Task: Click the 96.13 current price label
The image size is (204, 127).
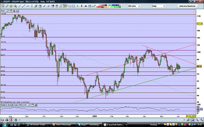Action: click(x=199, y=66)
